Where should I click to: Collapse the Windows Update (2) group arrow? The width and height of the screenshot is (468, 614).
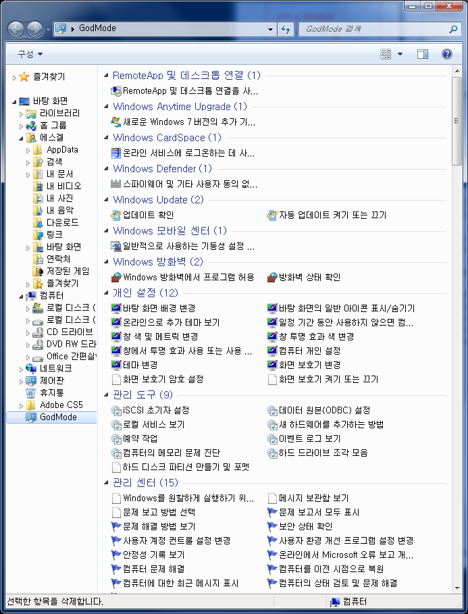pos(106,200)
